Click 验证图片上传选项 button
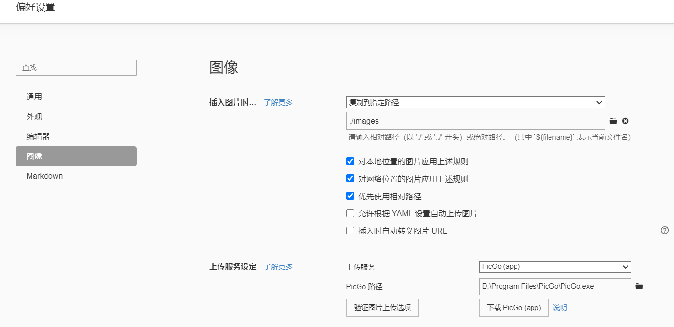The width and height of the screenshot is (674, 327). click(x=382, y=308)
